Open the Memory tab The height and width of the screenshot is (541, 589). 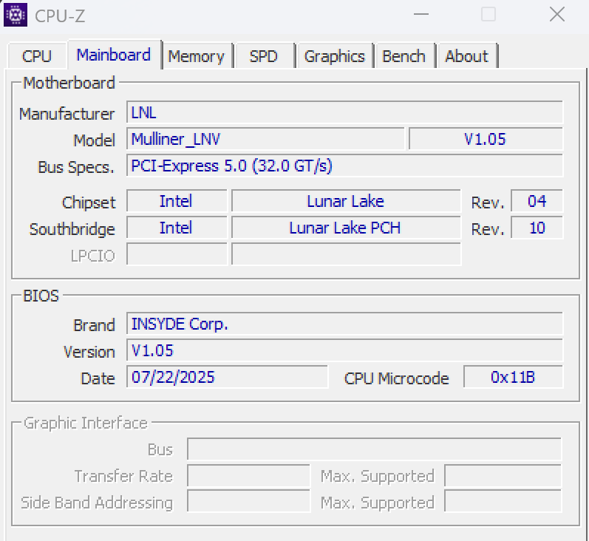click(x=196, y=56)
